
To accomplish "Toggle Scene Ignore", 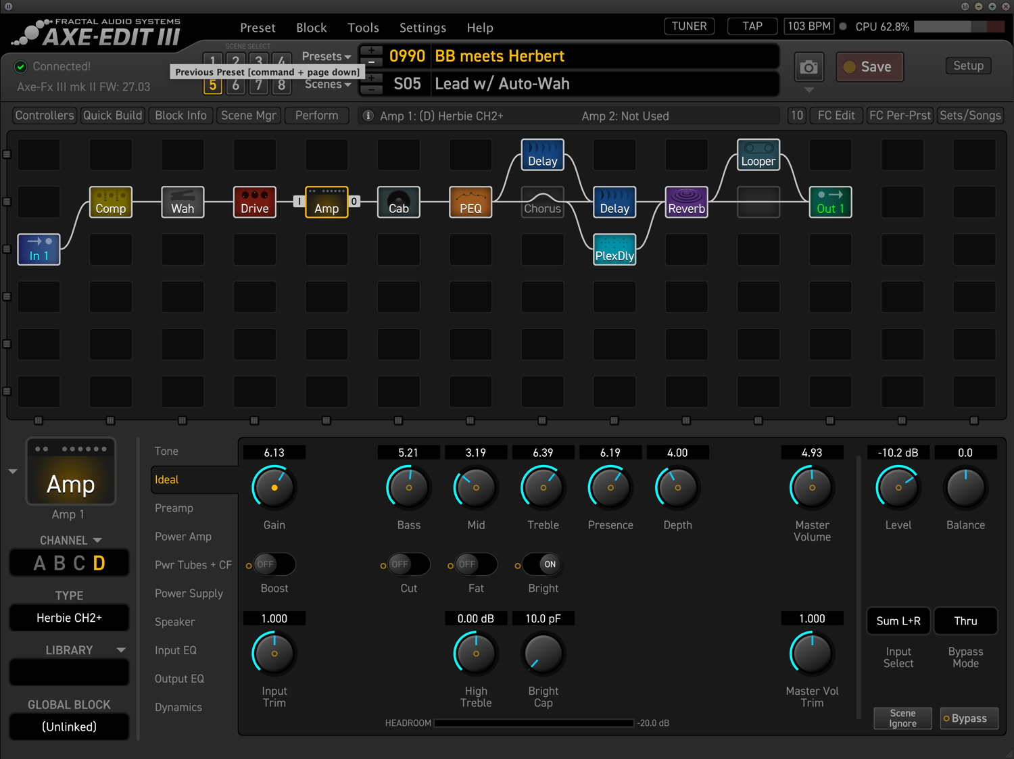I will point(902,718).
